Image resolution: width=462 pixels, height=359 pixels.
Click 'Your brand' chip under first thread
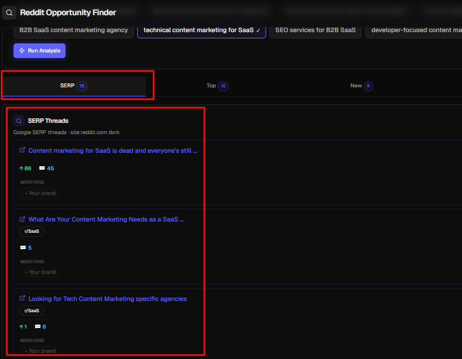tap(40, 193)
